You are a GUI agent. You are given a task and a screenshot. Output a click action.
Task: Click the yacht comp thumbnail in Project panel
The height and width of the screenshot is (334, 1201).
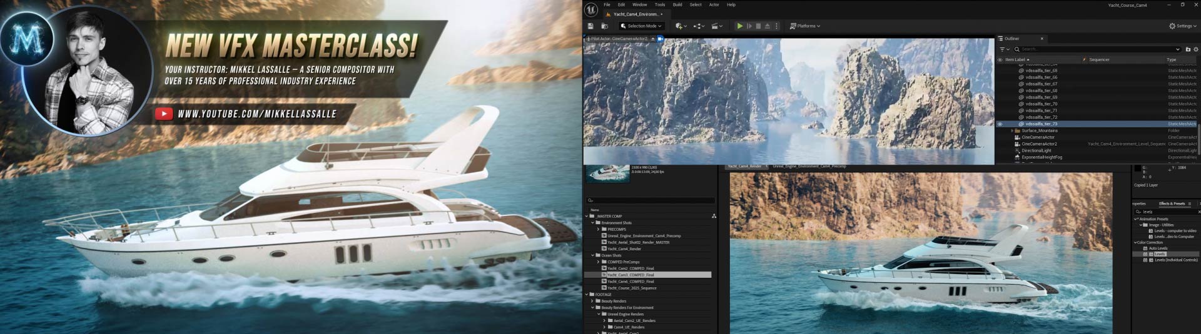(x=607, y=174)
